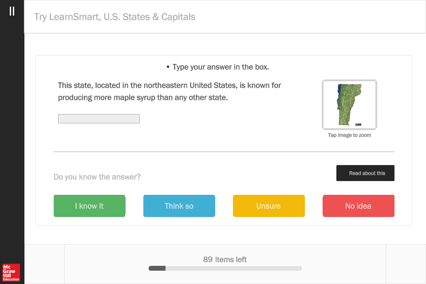
Task: Click the unfilled part of progress bar
Action: tap(233, 268)
